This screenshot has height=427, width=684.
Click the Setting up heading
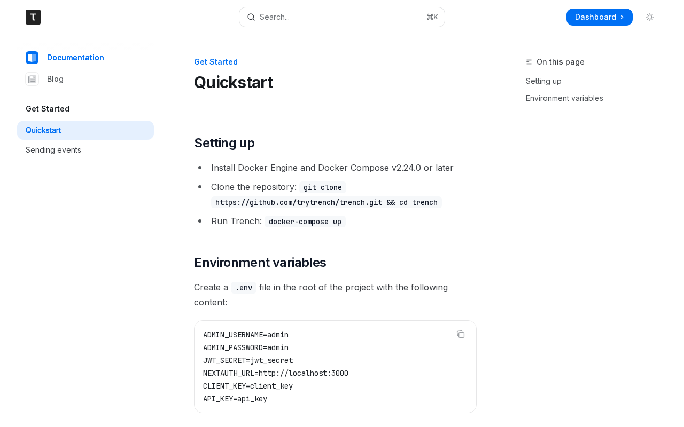(224, 143)
